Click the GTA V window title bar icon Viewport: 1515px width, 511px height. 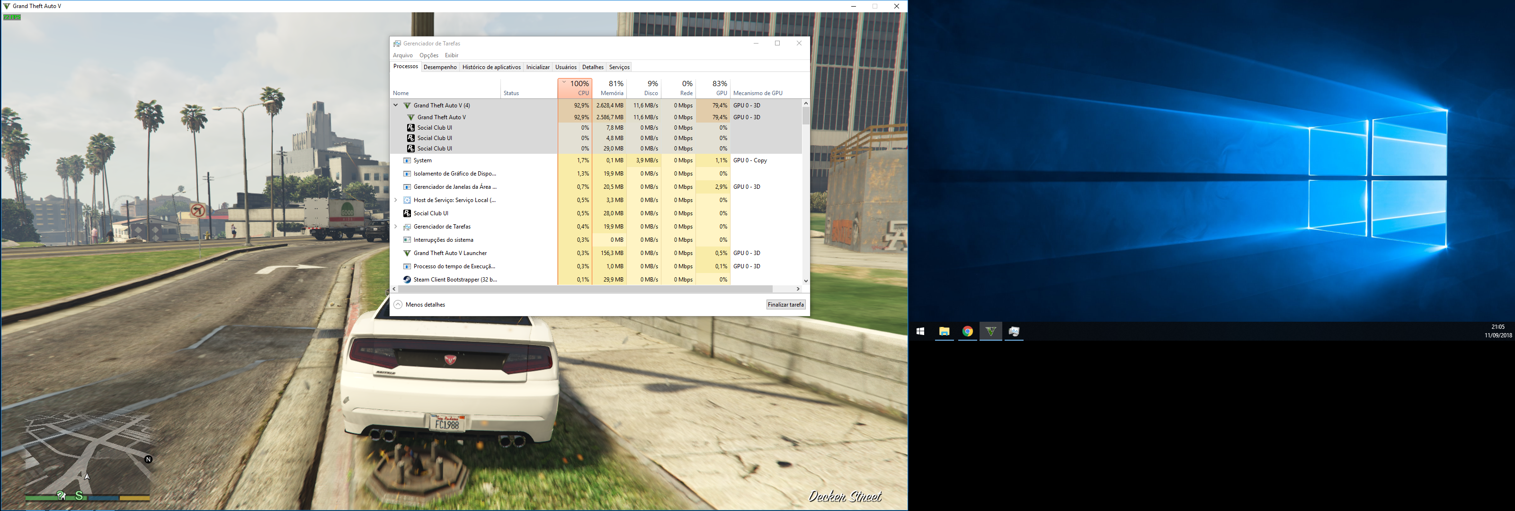tap(7, 6)
